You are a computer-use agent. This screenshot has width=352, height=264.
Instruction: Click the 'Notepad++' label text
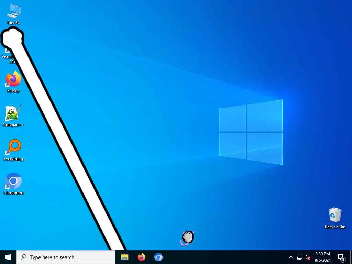[13, 124]
